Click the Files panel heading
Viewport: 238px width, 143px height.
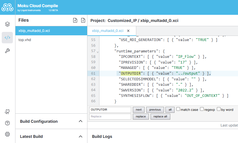tap(23, 20)
